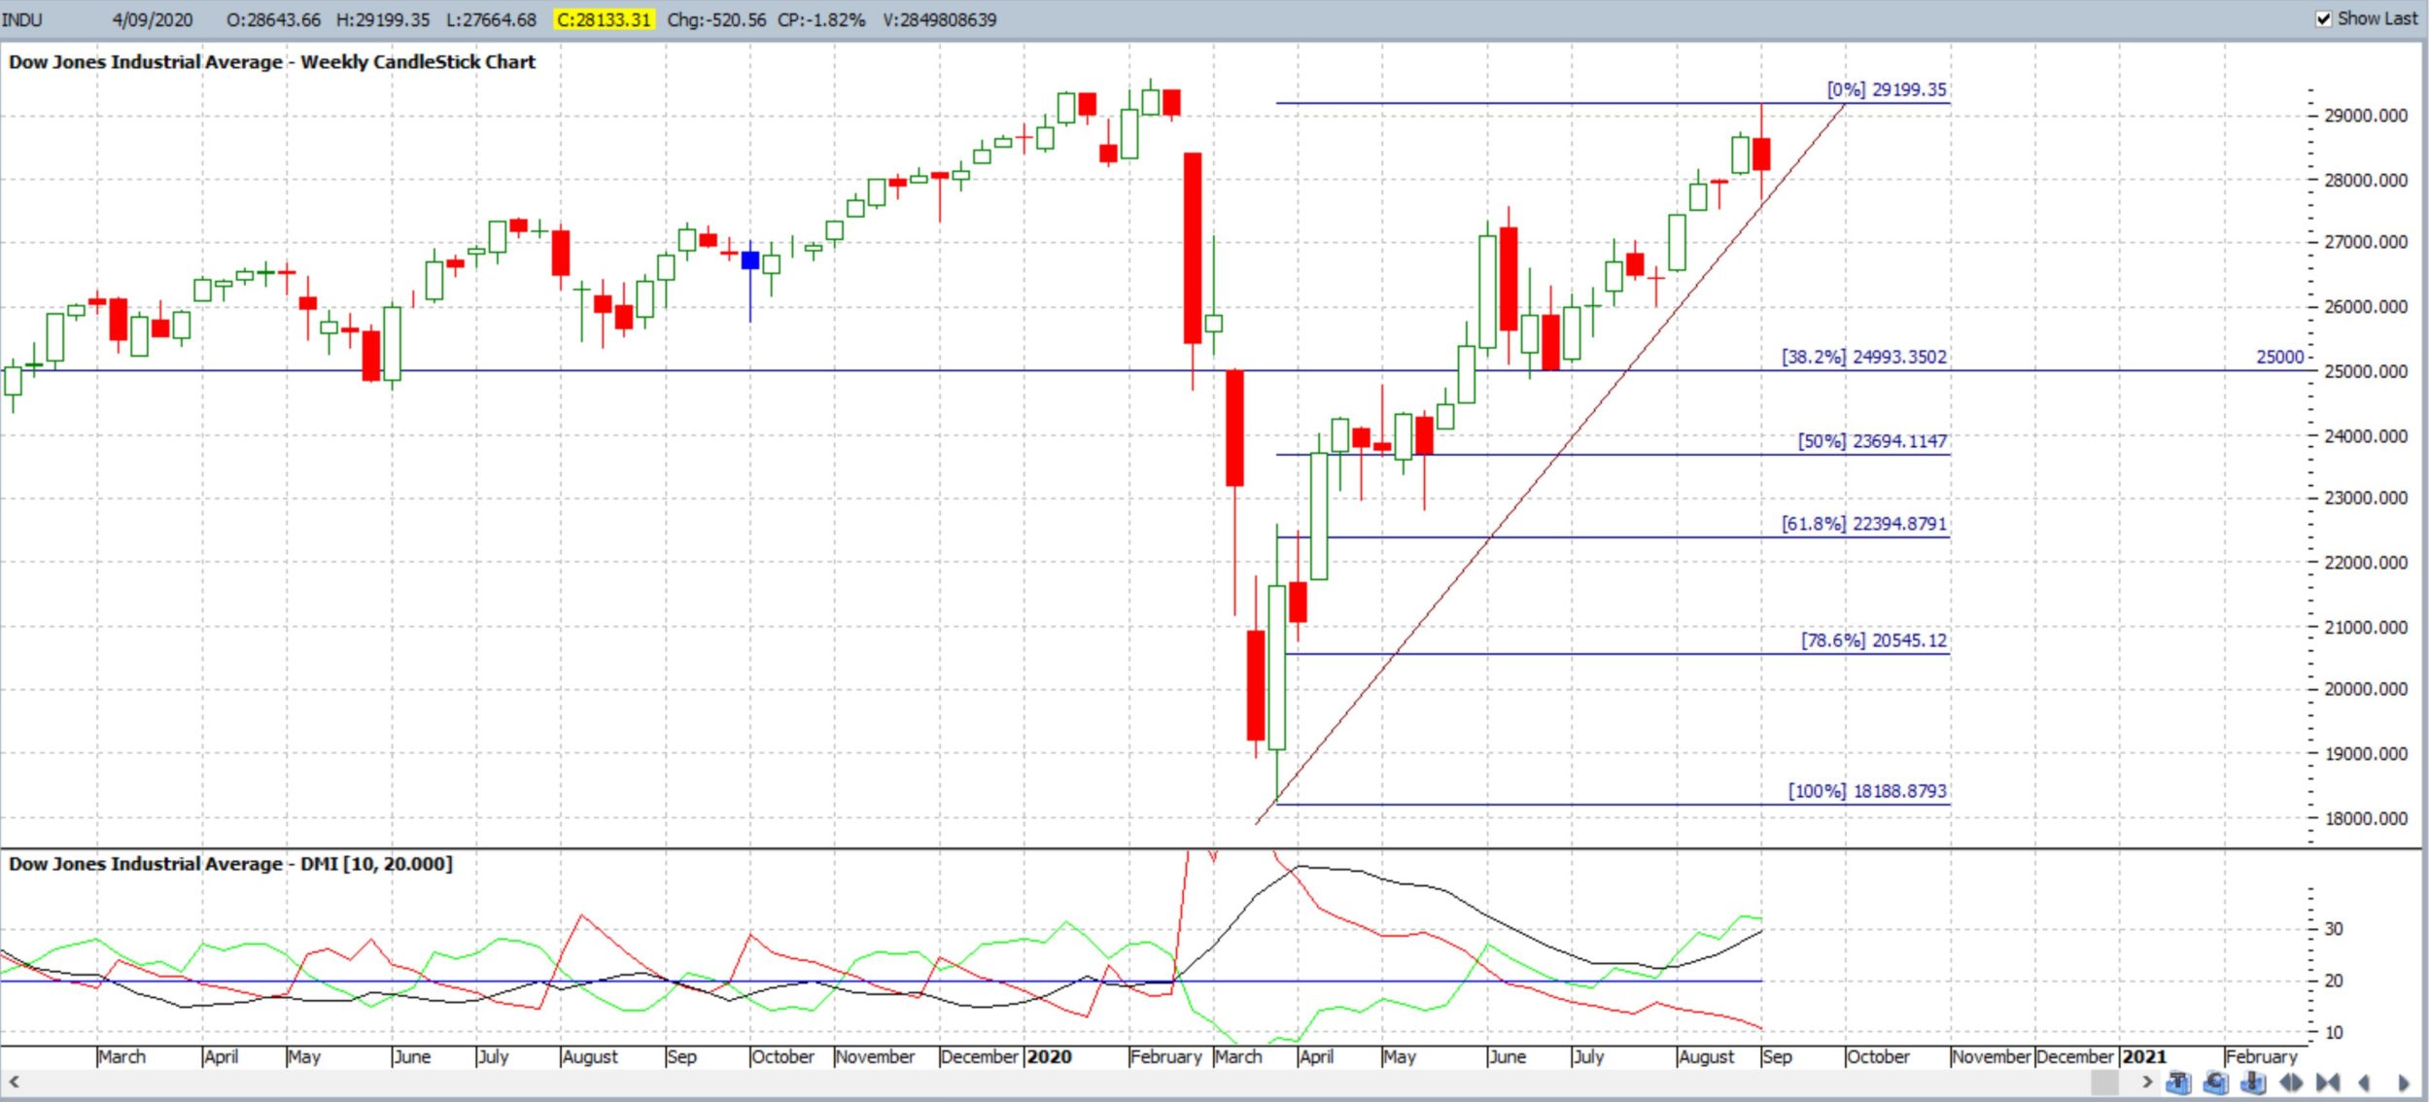Click the volume V:2849808639 value

click(940, 19)
